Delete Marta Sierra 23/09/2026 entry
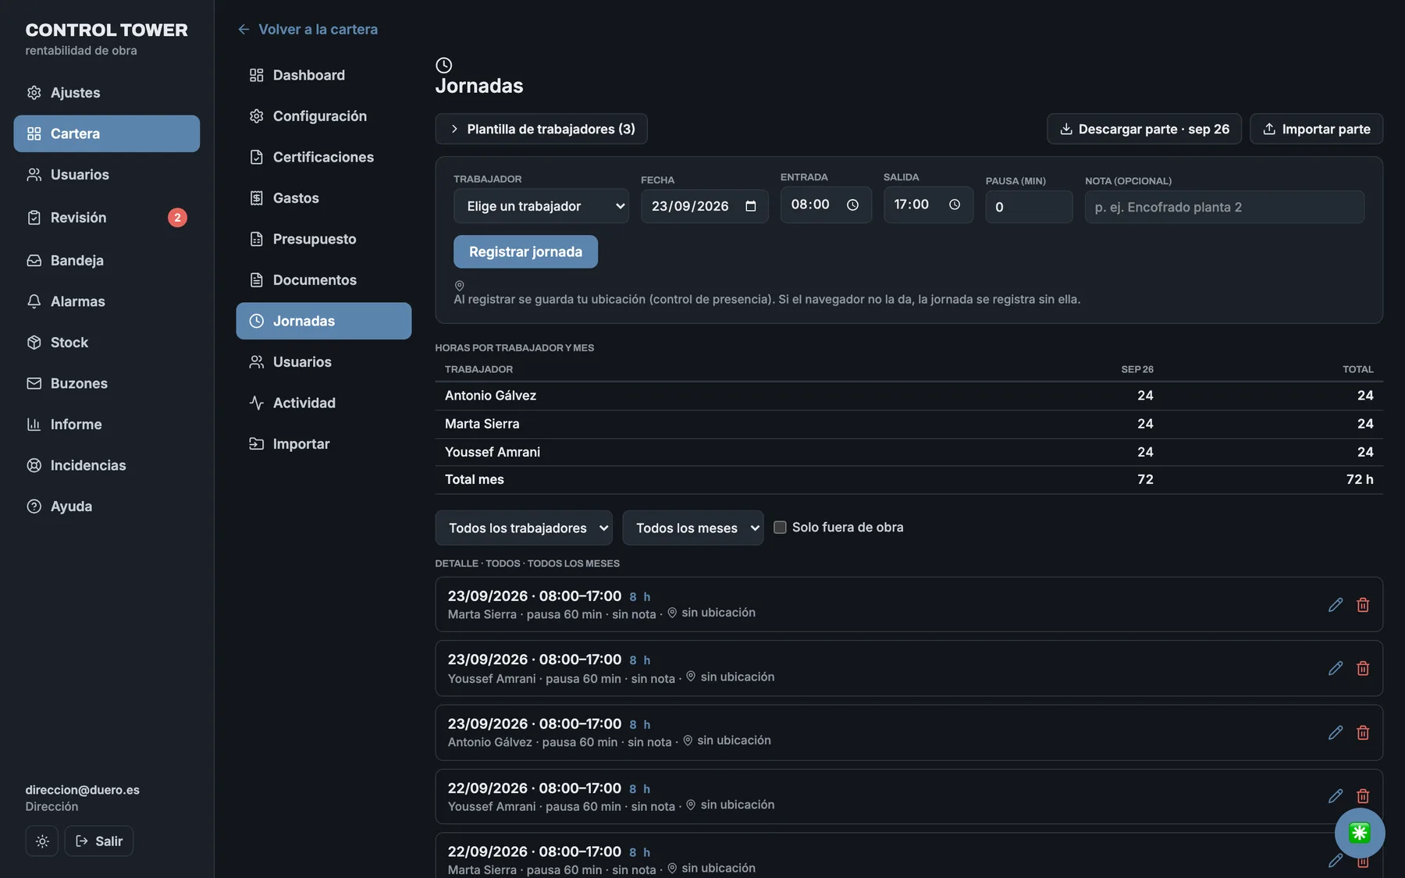The image size is (1405, 878). click(x=1363, y=605)
